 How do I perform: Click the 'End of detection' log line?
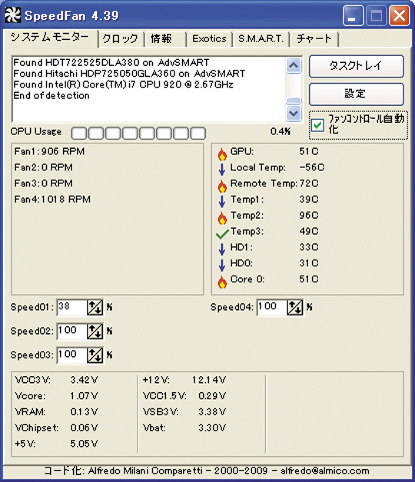51,96
